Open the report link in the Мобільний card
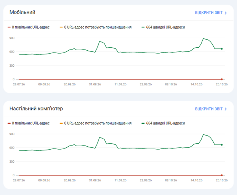This screenshot has height=195, width=237. point(211,13)
